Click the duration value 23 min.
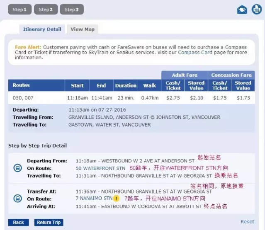Screen dimensions: 265x230 (126, 98)
